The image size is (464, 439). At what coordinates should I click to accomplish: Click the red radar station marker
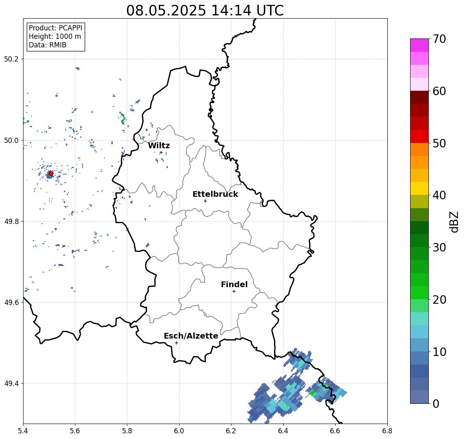pos(51,174)
